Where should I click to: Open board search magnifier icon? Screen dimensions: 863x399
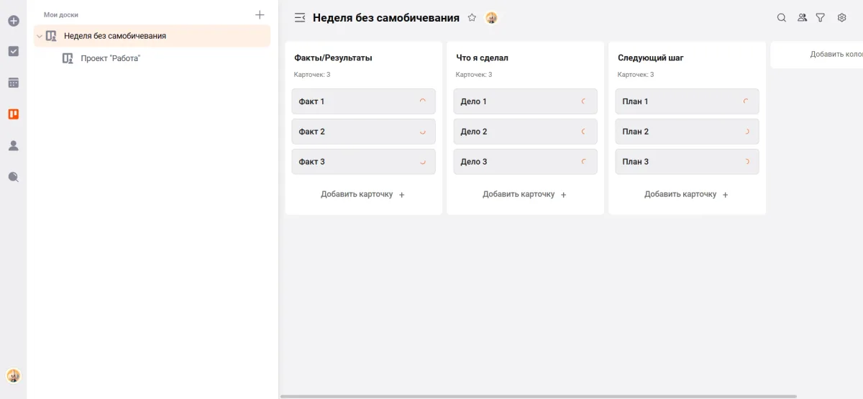781,18
